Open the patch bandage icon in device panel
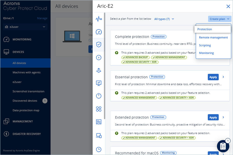This screenshot has width=233, height=155. (x=99, y=109)
